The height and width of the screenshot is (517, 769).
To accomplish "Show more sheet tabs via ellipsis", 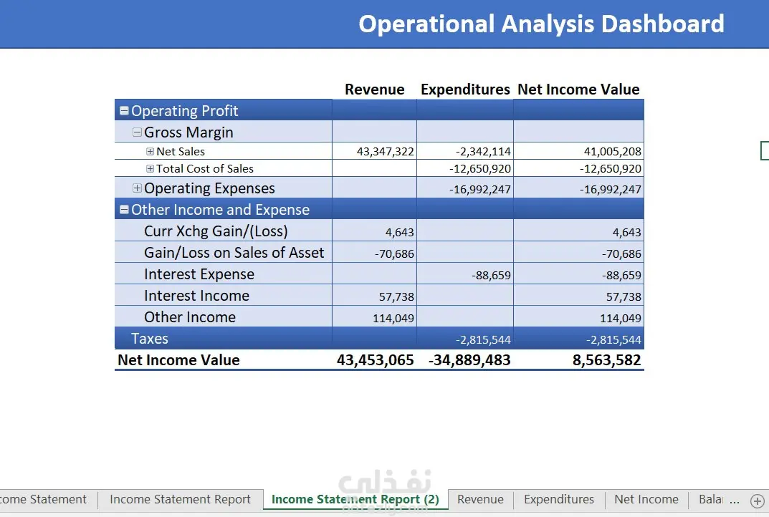I will pyautogui.click(x=734, y=500).
